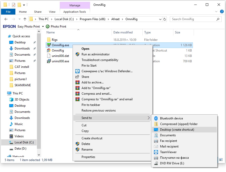Screen dimensions: 226x172
Task: Click the WinRAR icon beside Add to archive
Action: click(77, 82)
